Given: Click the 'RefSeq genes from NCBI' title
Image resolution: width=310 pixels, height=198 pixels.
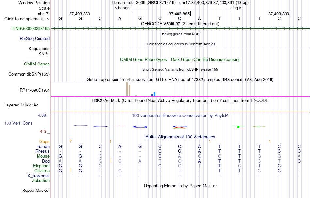Looking at the screenshot, I should [180, 34].
